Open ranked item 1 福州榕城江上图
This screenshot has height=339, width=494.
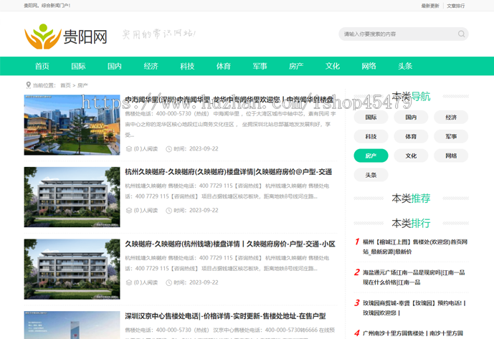click(414, 247)
